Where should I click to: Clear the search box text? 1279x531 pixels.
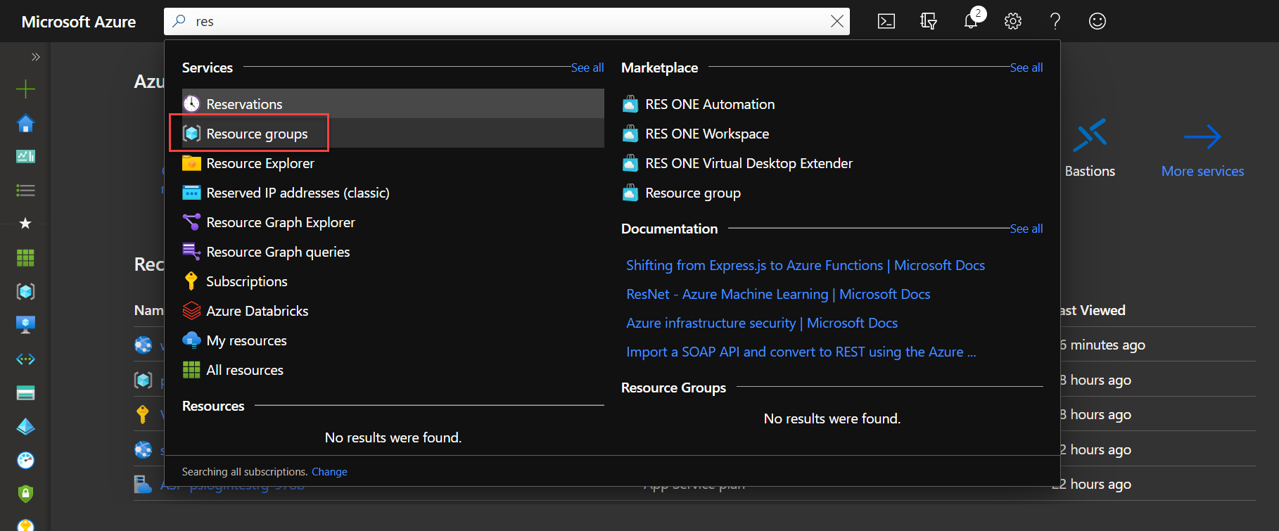tap(836, 21)
